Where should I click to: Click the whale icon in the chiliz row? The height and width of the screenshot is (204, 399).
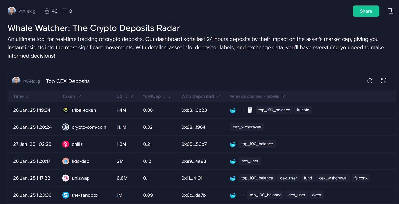(x=233, y=144)
